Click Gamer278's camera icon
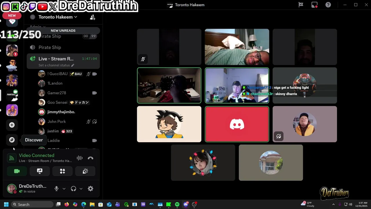This screenshot has height=209, width=371. (94, 93)
